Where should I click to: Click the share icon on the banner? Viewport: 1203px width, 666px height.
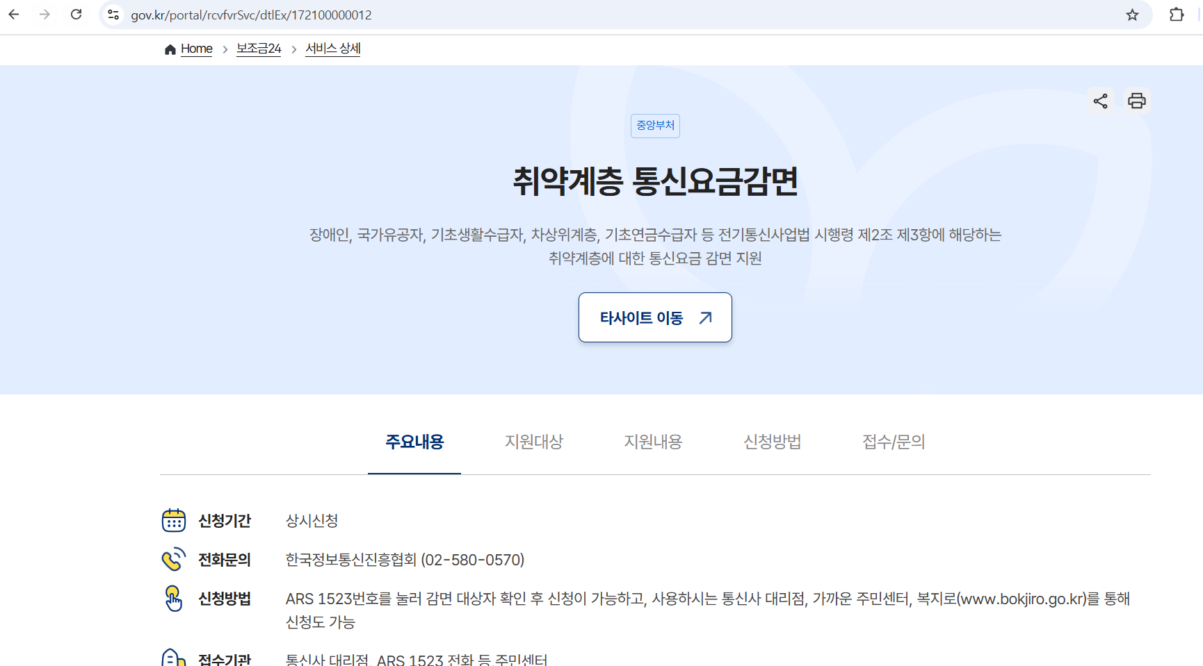click(1101, 101)
